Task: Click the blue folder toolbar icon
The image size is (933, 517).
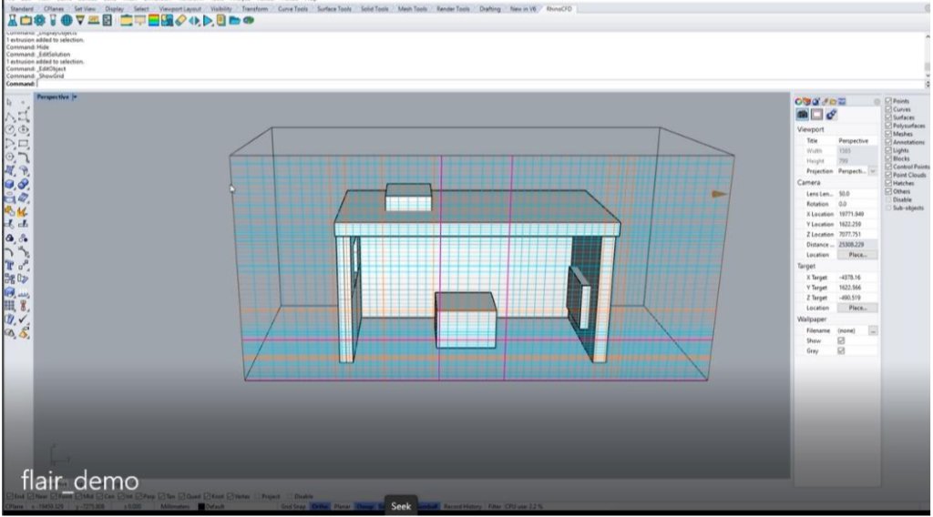Action: click(234, 20)
